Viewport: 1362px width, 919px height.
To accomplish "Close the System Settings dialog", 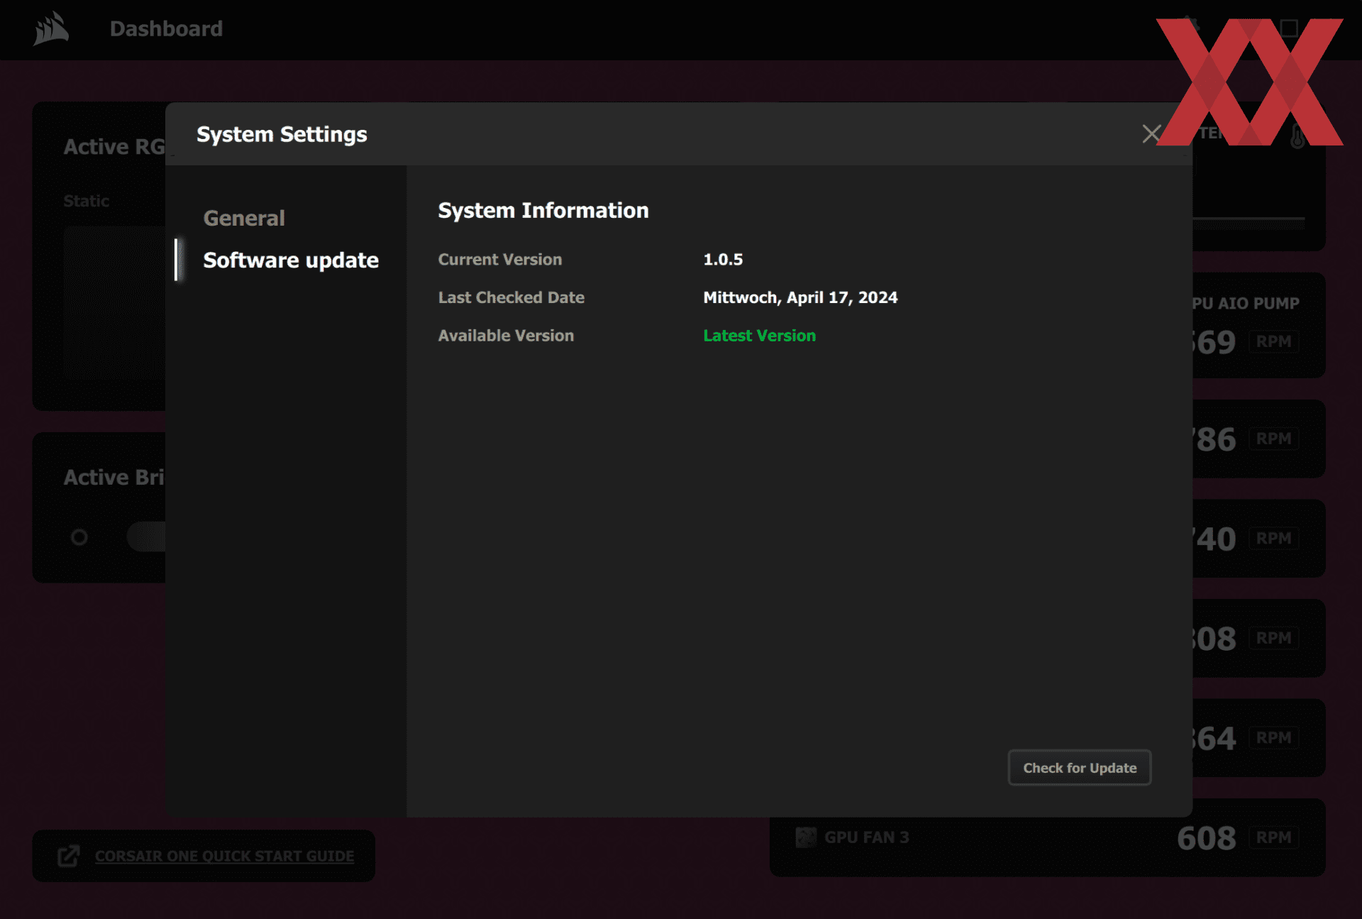I will click(x=1151, y=133).
